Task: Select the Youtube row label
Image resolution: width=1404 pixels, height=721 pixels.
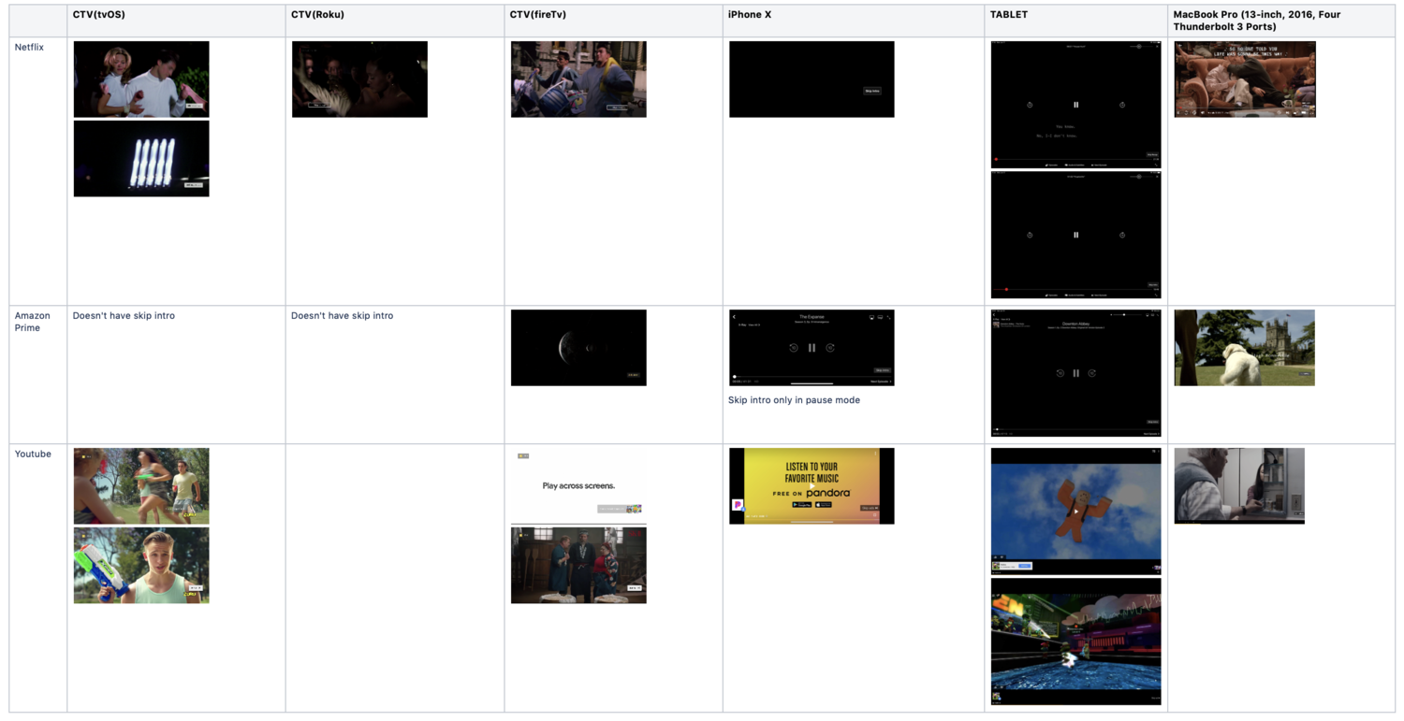Action: 33,454
